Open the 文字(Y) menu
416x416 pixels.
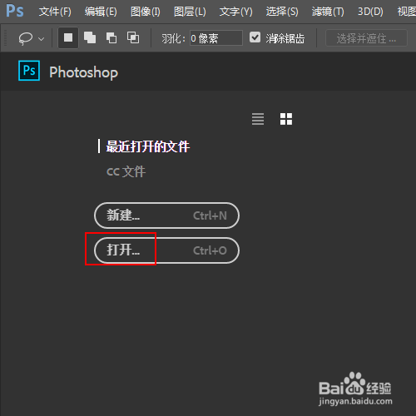(x=235, y=12)
